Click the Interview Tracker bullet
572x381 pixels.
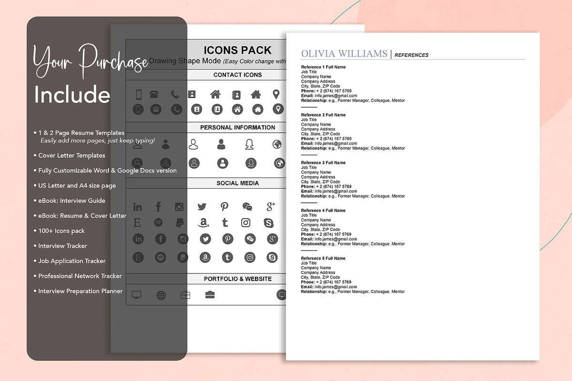pos(60,246)
